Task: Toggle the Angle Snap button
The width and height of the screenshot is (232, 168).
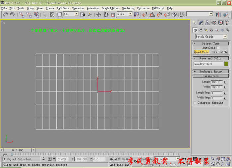Action: (x=152, y=15)
